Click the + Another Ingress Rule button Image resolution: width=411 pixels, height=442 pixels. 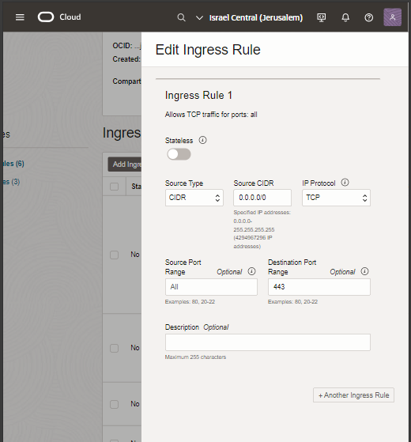pyautogui.click(x=353, y=395)
